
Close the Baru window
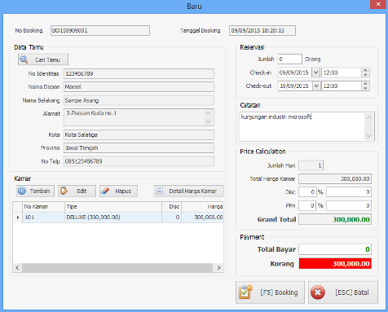(378, 4)
